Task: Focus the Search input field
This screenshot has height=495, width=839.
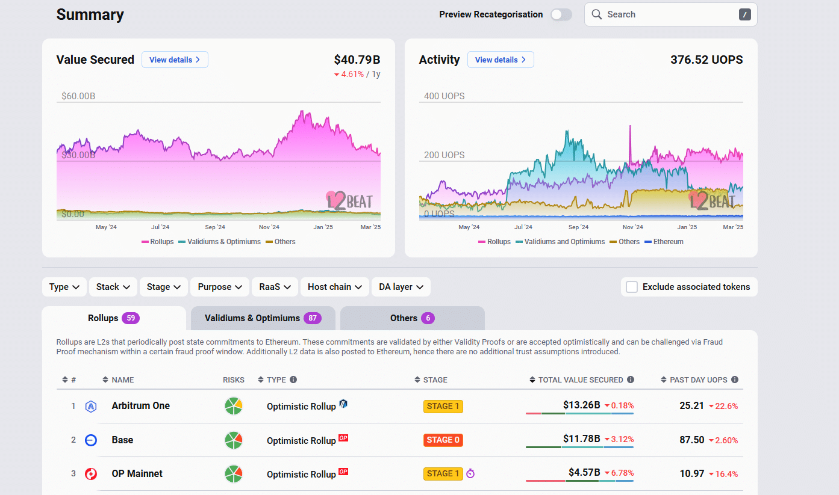Action: 670,14
